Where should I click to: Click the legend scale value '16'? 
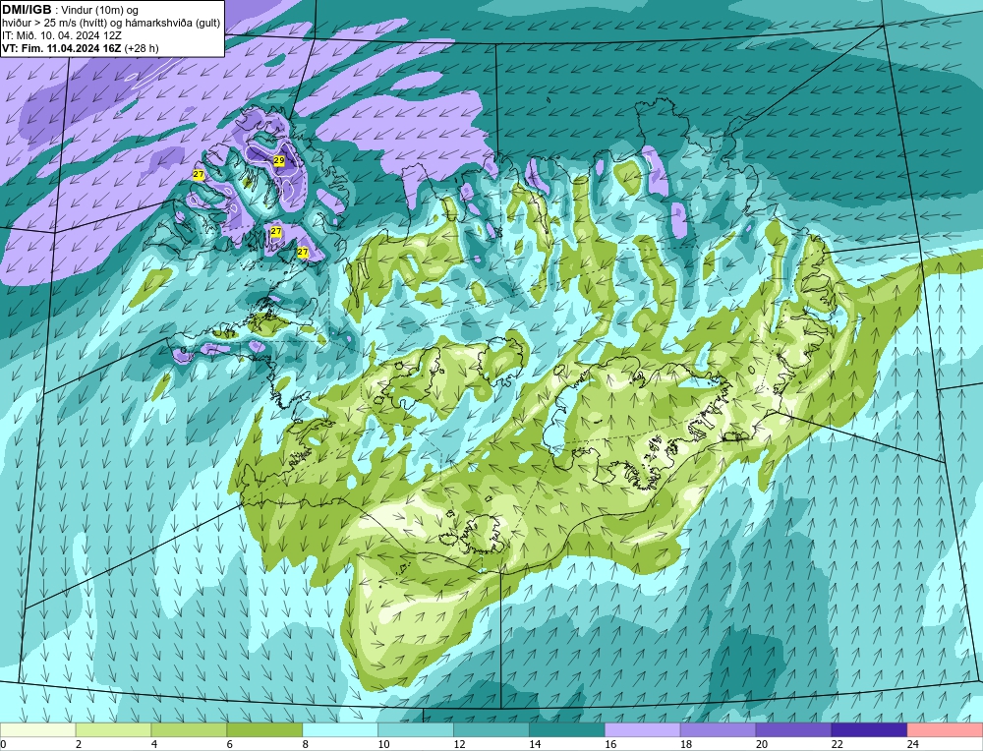click(610, 744)
